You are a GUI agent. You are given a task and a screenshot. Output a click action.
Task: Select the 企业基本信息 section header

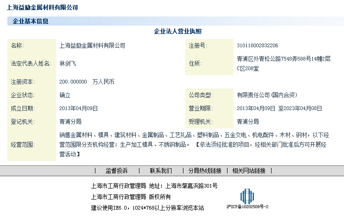(x=30, y=21)
